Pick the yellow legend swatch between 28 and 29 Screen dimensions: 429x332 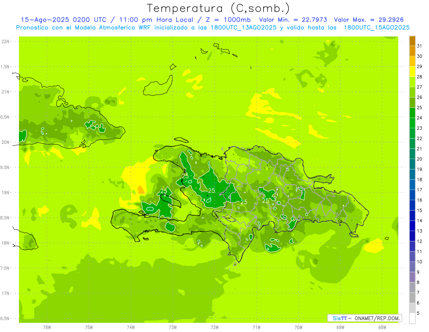pos(412,72)
